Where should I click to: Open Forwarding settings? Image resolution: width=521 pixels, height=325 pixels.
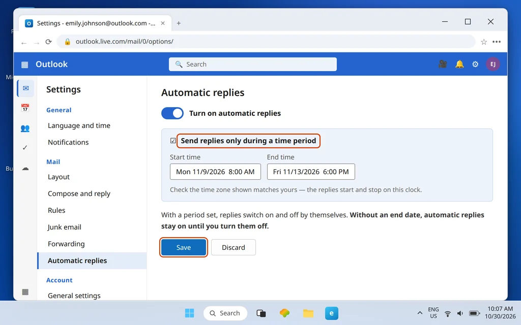pyautogui.click(x=66, y=244)
